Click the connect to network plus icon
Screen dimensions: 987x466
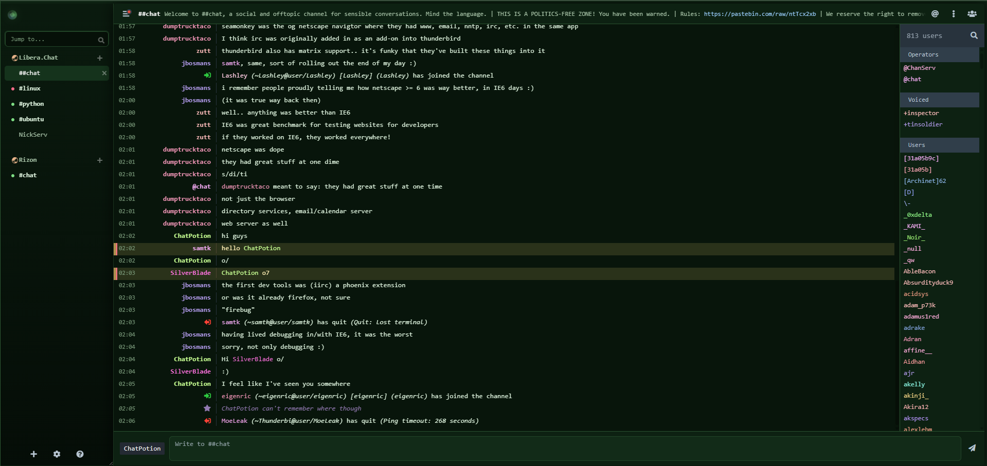point(34,454)
